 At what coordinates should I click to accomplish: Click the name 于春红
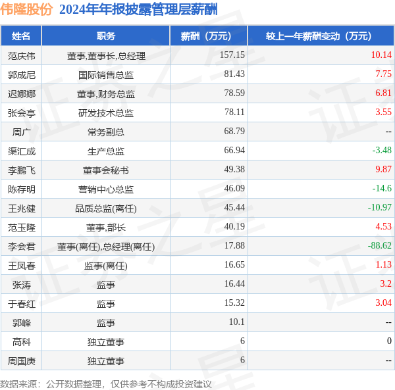tap(22, 304)
